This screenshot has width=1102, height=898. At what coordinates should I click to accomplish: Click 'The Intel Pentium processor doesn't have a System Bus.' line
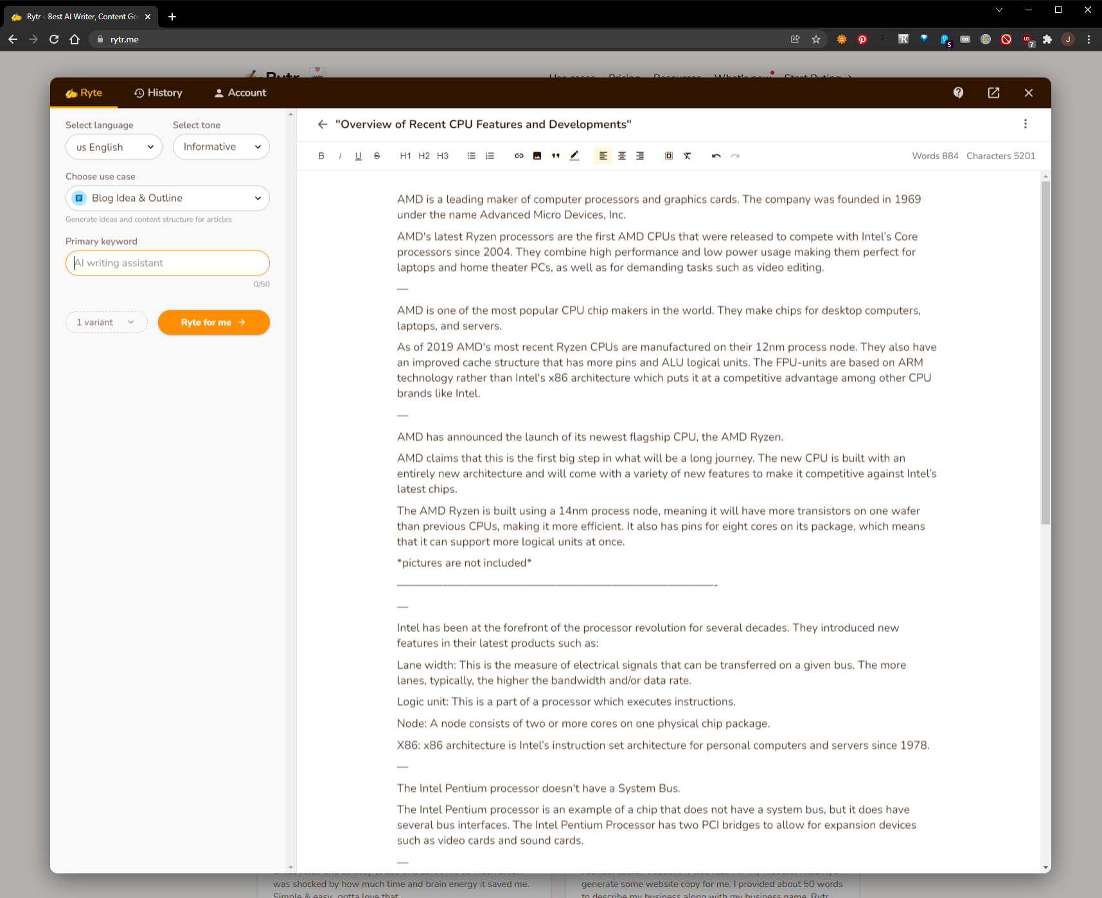click(x=538, y=789)
